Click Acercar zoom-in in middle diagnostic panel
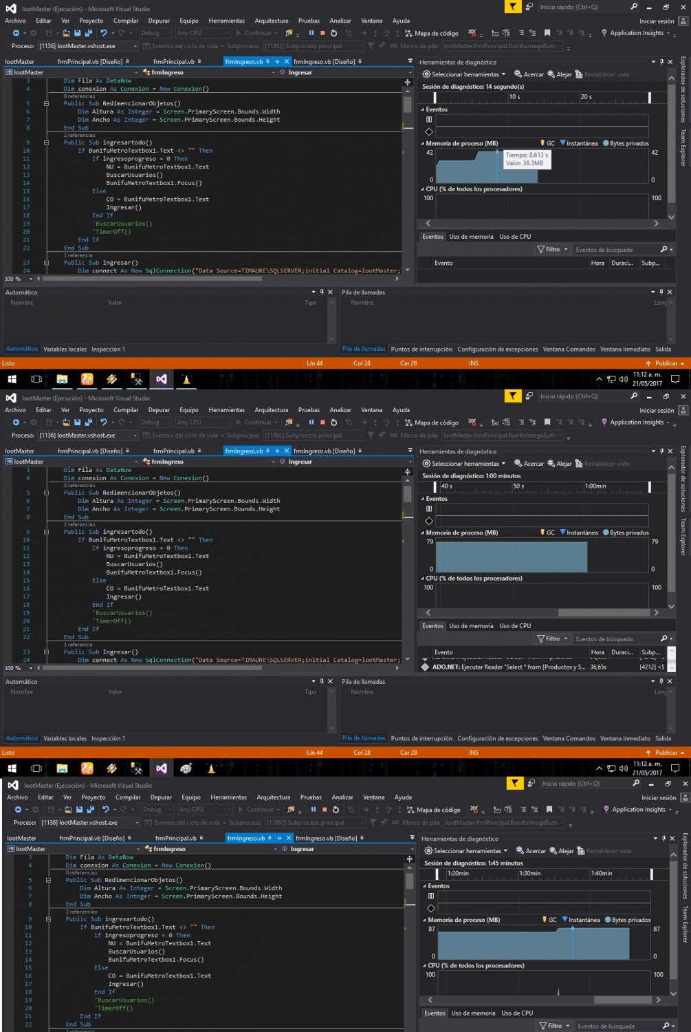 click(x=529, y=464)
